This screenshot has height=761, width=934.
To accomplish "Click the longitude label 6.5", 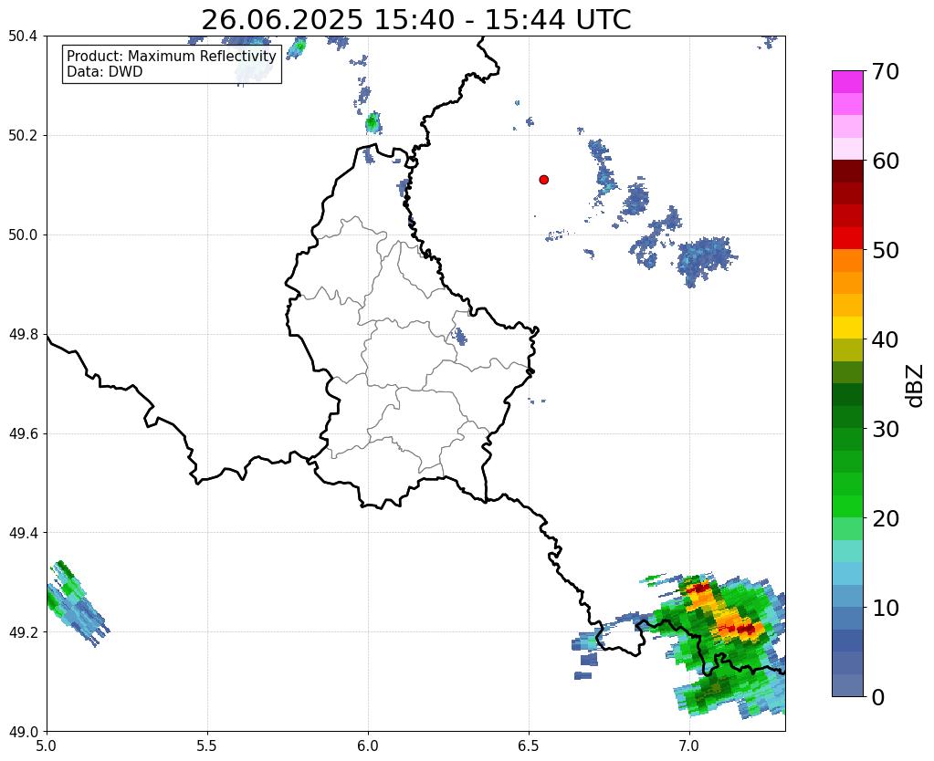I will [x=529, y=745].
